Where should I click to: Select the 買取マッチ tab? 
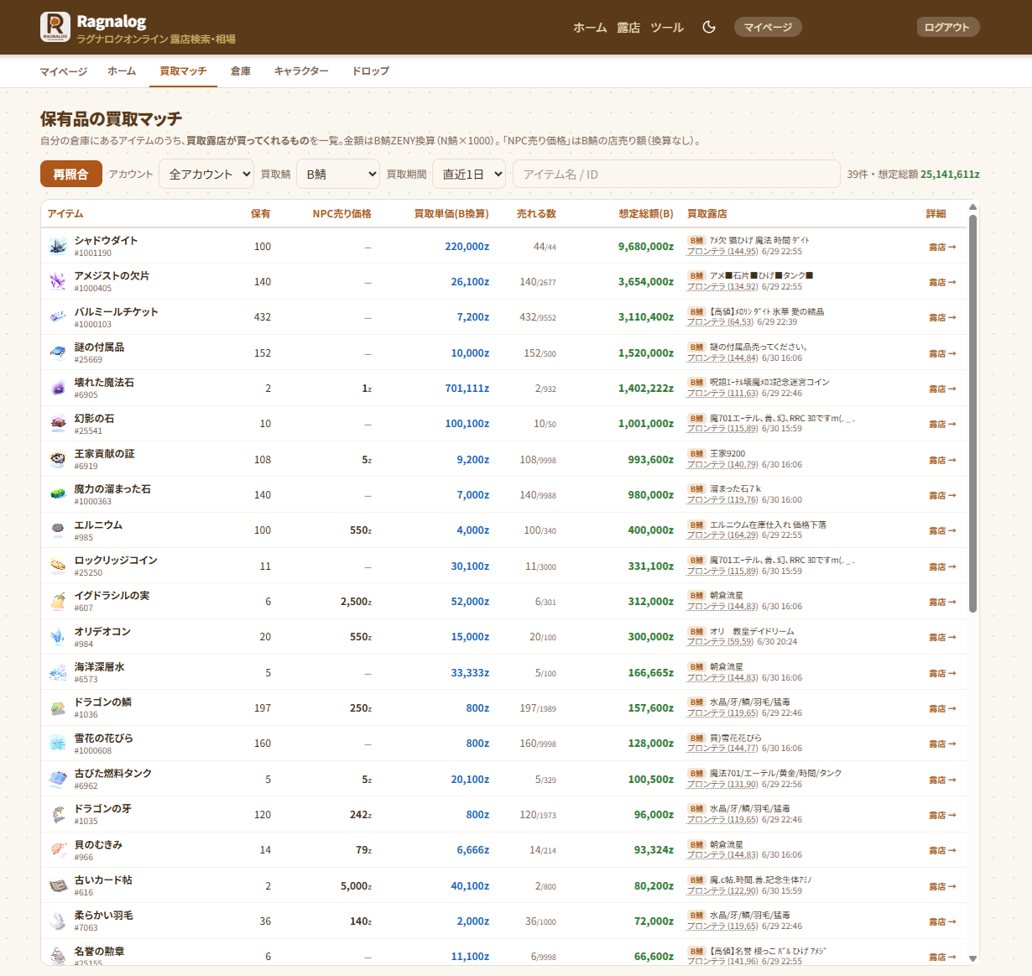183,71
